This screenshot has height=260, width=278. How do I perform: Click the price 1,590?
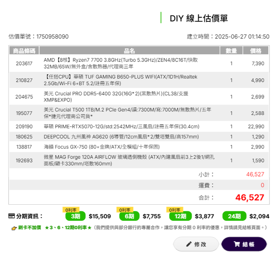(258, 160)
